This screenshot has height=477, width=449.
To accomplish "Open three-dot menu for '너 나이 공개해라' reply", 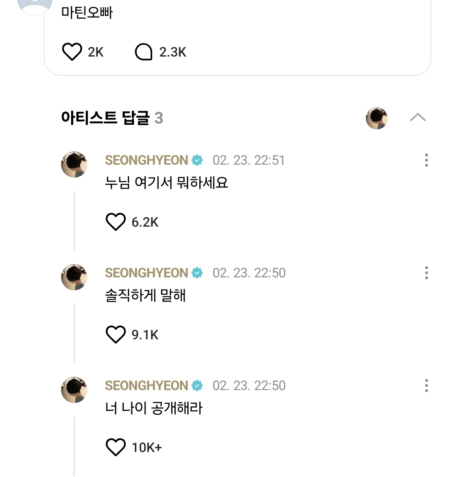I will pos(426,386).
